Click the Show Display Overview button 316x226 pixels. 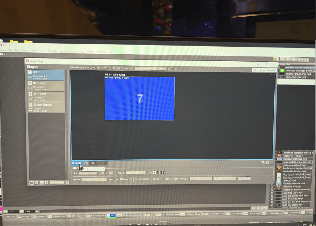264,70
